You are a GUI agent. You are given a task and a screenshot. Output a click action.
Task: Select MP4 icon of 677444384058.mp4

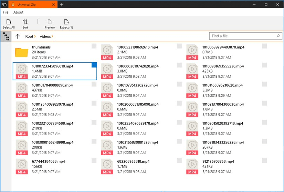tap(22, 167)
